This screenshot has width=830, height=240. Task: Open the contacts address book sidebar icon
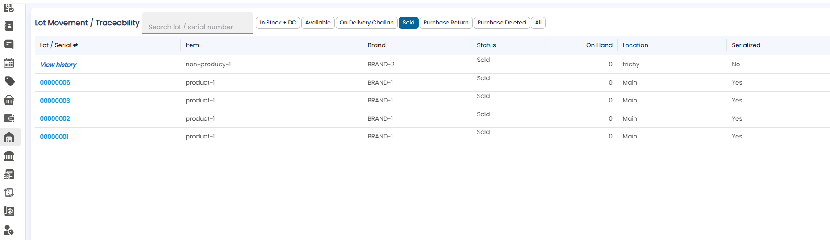pyautogui.click(x=9, y=26)
